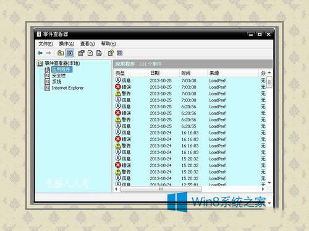Screen dimensions: 309x231
Task: Select the 安全性 log in tree
Action: point(59,76)
